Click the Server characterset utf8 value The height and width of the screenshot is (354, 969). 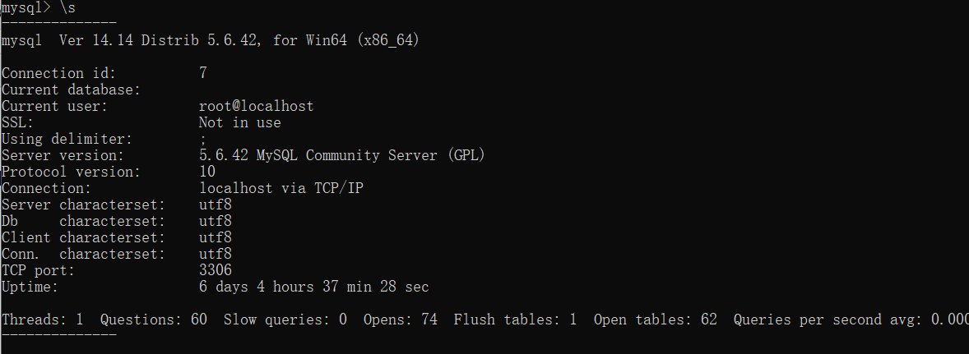[x=216, y=205]
